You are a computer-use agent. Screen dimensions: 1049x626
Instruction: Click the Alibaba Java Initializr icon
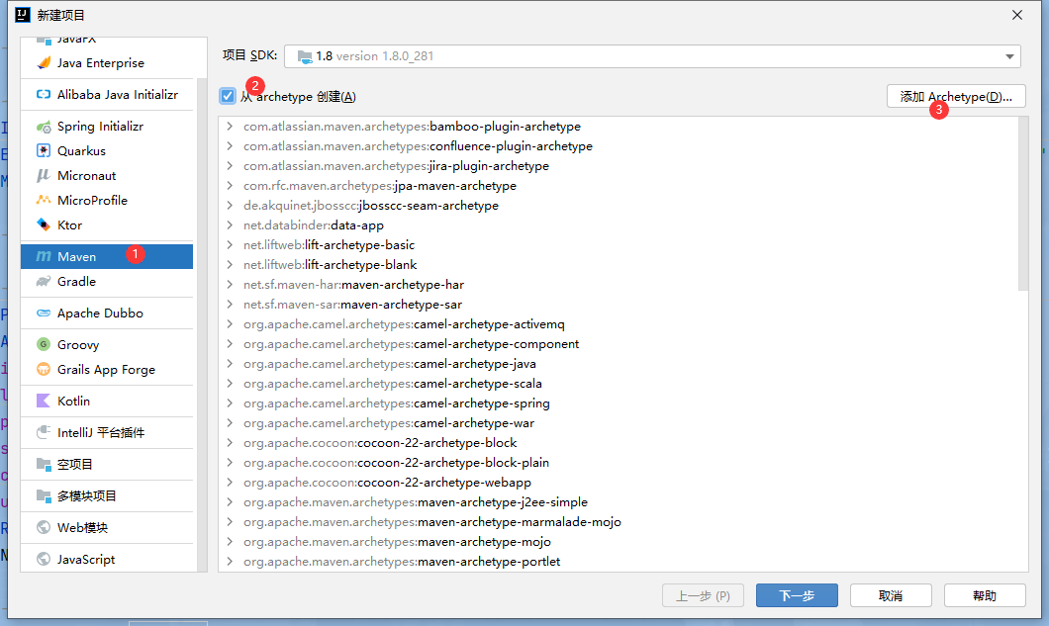44,94
